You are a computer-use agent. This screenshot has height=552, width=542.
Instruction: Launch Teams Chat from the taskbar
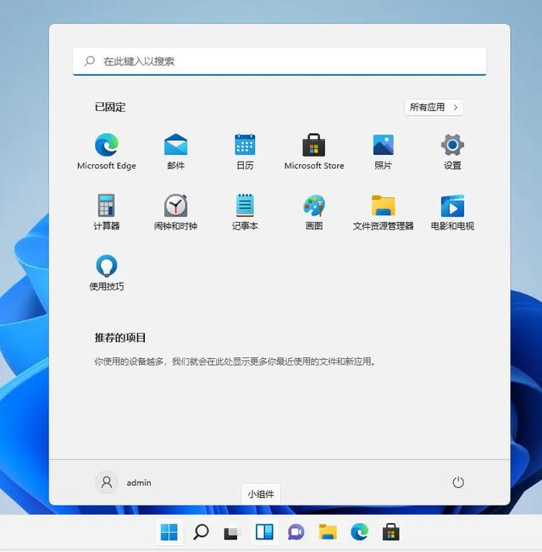[296, 532]
